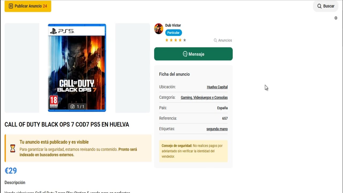Screen dimensions: 343x193
Task: Open the settings gear icon
Action: click(336, 18)
